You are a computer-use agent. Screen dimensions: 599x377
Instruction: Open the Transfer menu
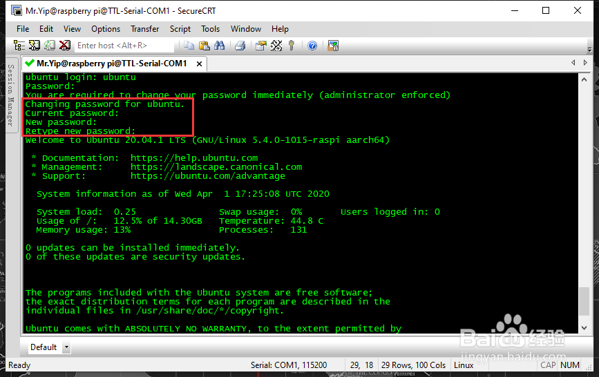pos(145,29)
